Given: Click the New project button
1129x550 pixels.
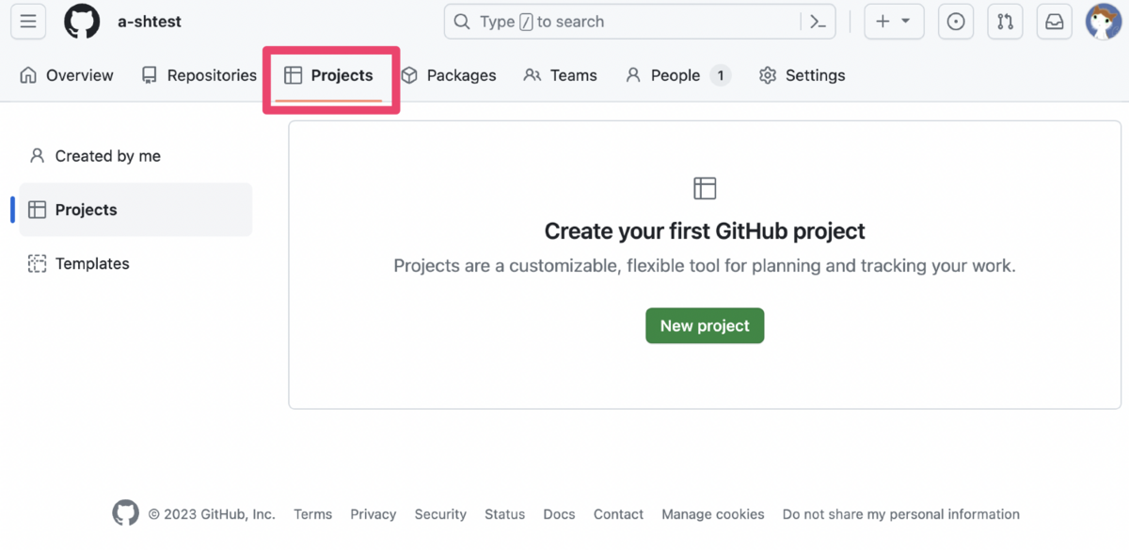Looking at the screenshot, I should pyautogui.click(x=705, y=325).
